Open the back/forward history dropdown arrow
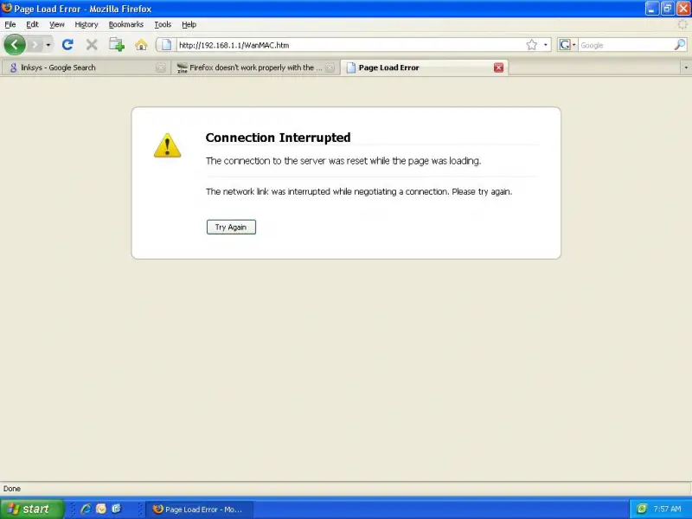The height and width of the screenshot is (519, 692). pos(48,44)
